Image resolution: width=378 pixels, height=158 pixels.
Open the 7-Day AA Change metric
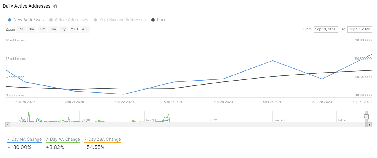click(63, 140)
